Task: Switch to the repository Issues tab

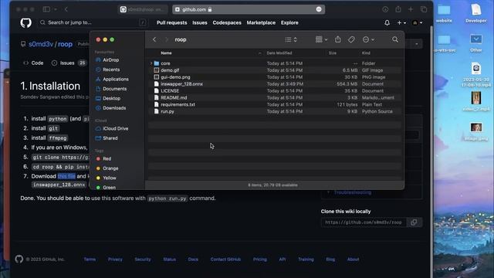Action: (69, 63)
